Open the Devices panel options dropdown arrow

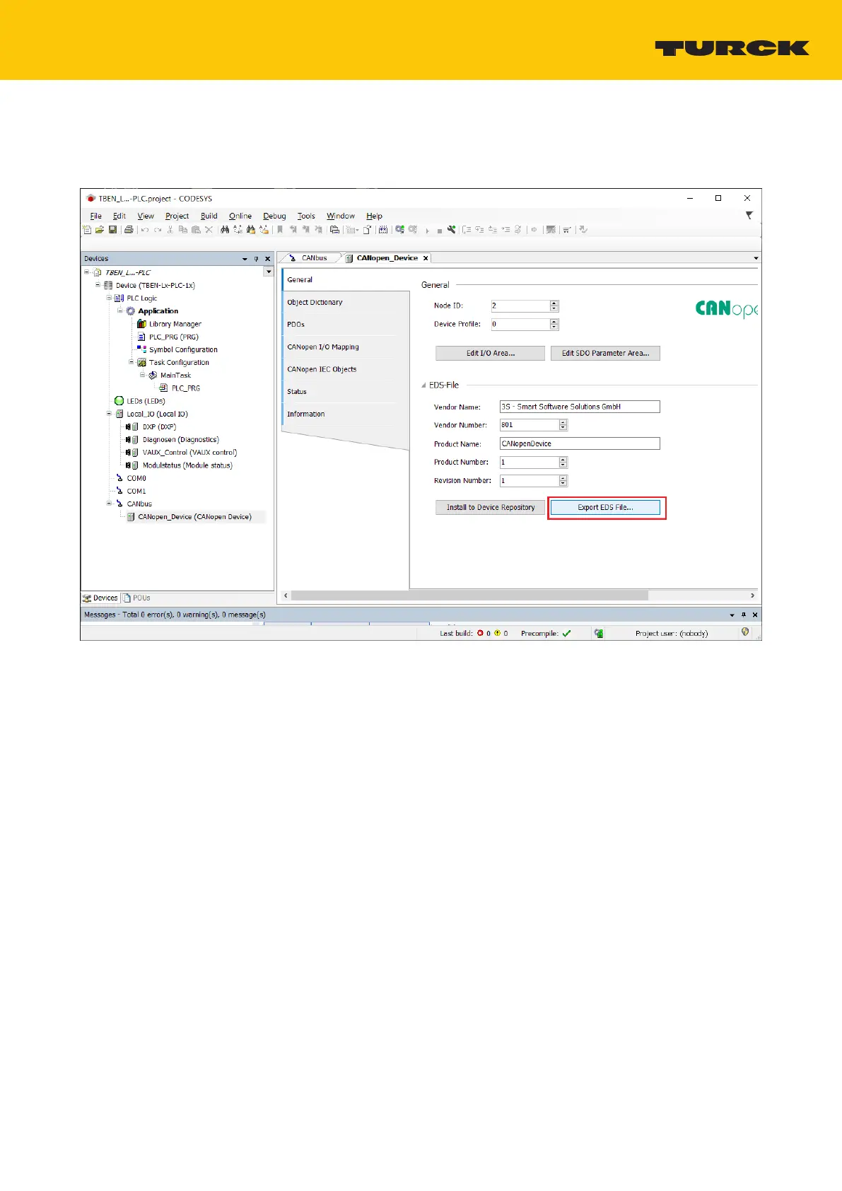click(x=245, y=259)
